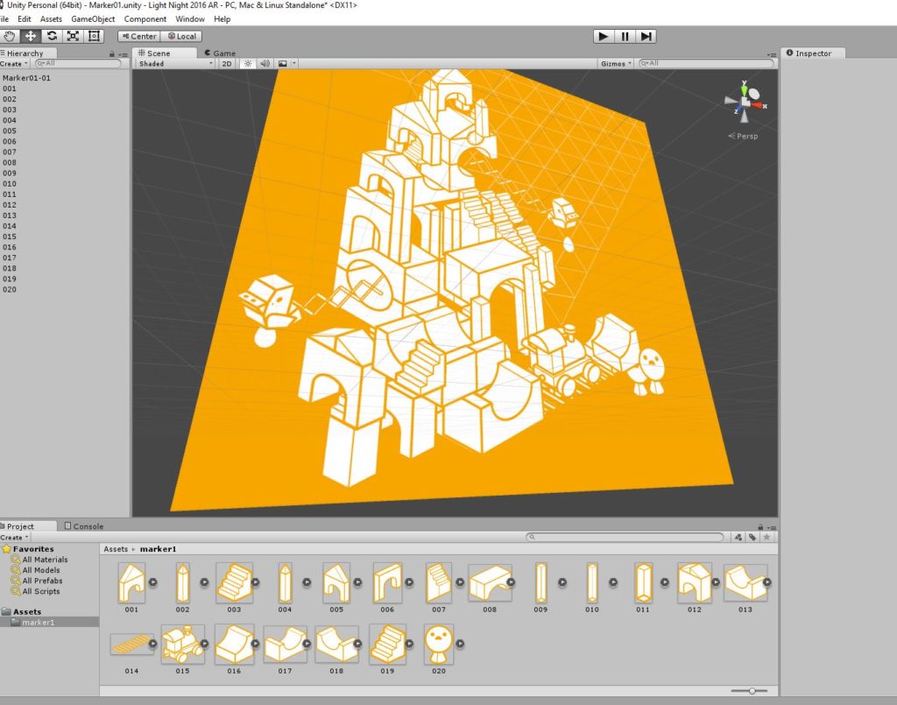The height and width of the screenshot is (705, 897).
Task: Open the Shaded draw mode dropdown
Action: coord(175,63)
